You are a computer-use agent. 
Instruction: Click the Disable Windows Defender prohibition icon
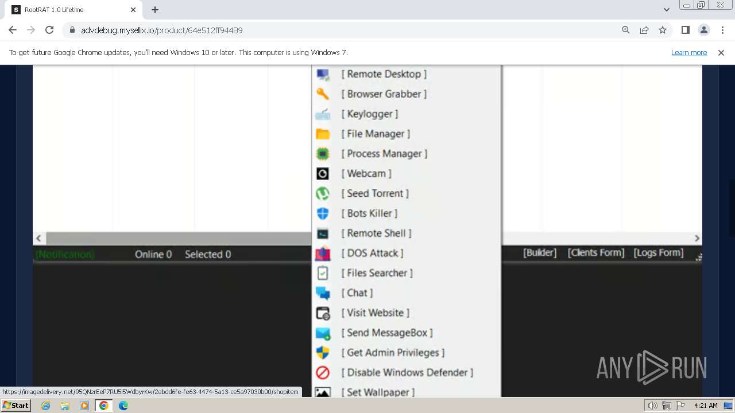[x=323, y=373]
